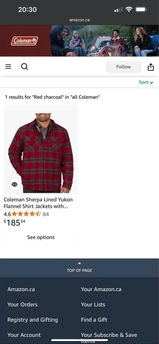This screenshot has height=344, width=159.
Task: Tap the battery status icon
Action: [x=141, y=9]
